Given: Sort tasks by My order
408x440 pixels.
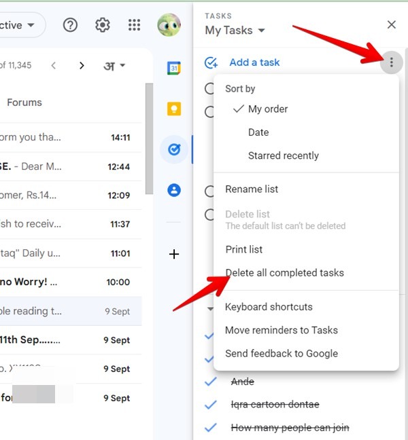Looking at the screenshot, I should 306,109.
